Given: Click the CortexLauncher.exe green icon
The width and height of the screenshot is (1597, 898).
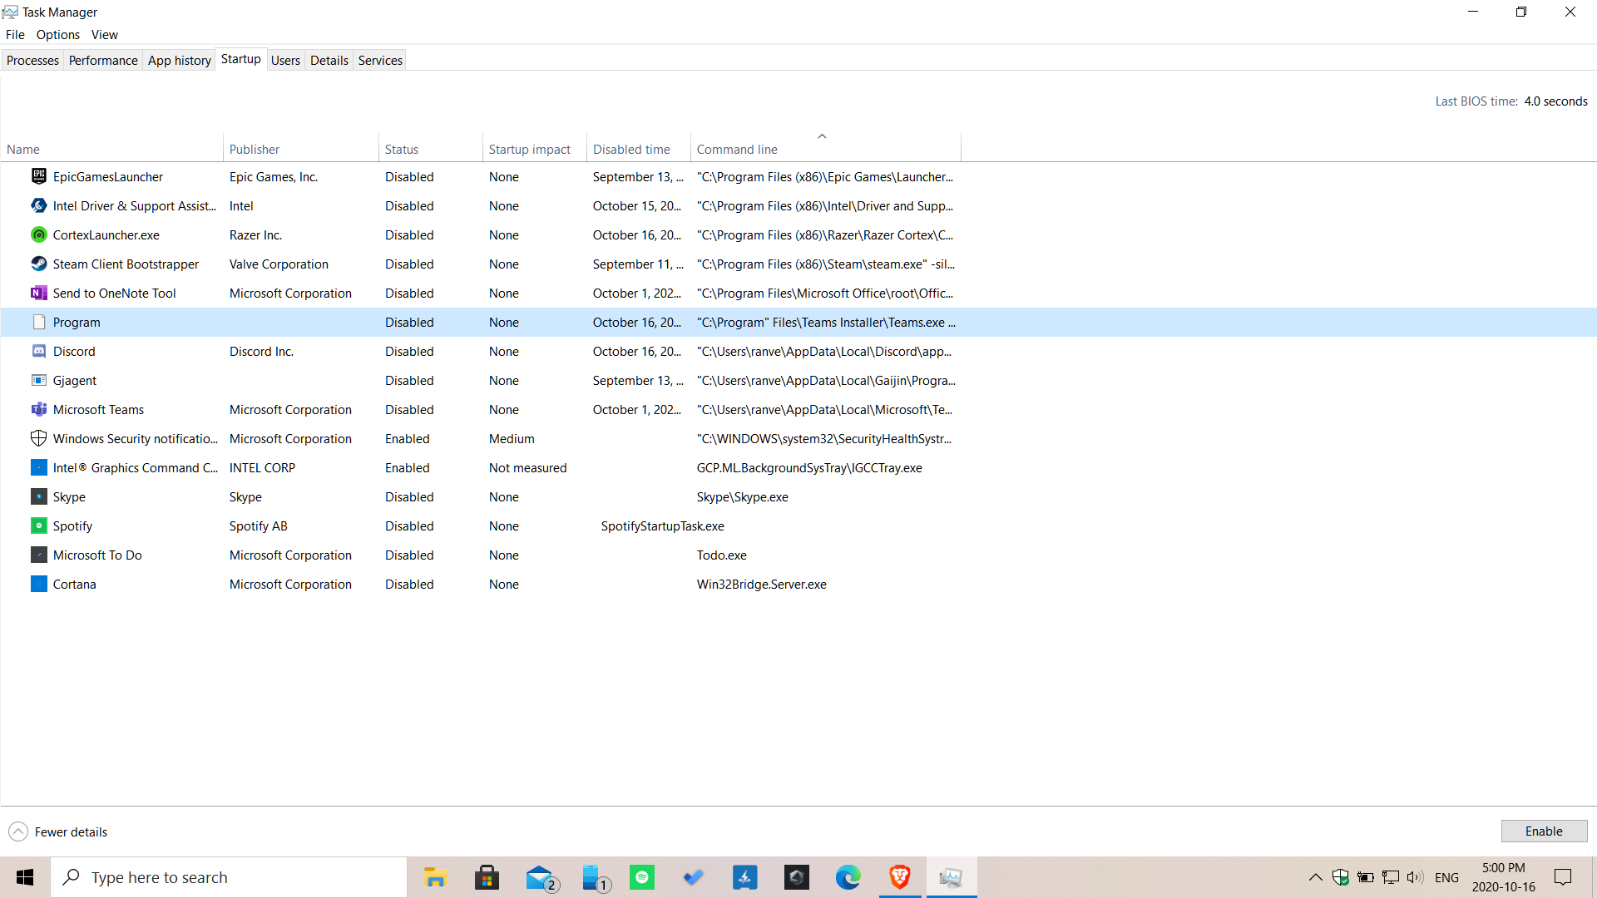Looking at the screenshot, I should 39,234.
